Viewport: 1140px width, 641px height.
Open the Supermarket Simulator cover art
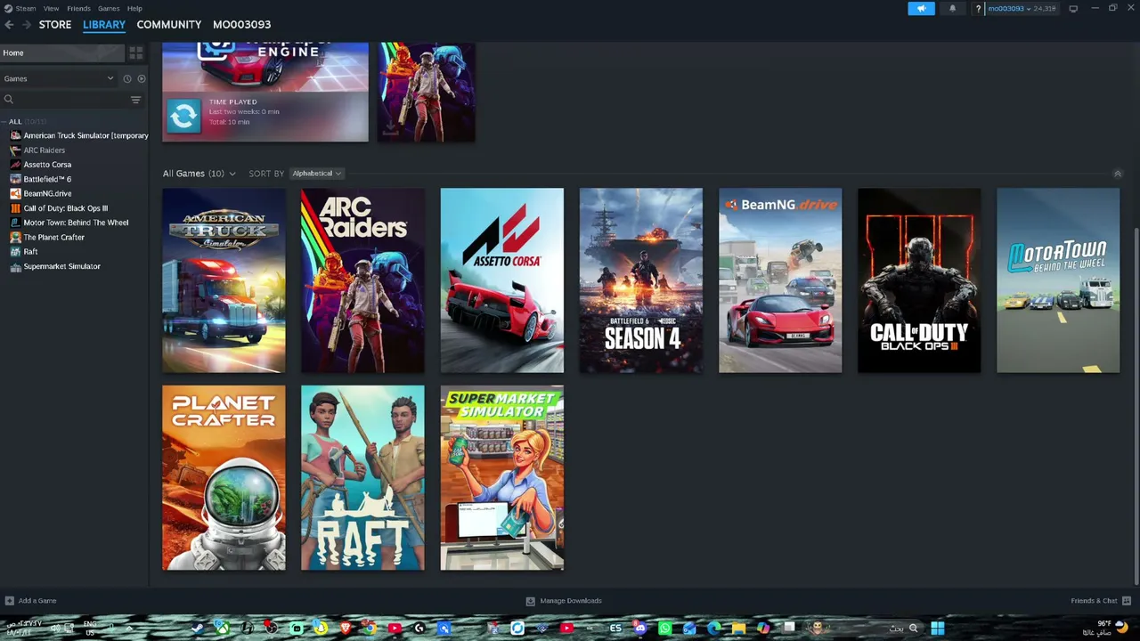[x=501, y=478]
